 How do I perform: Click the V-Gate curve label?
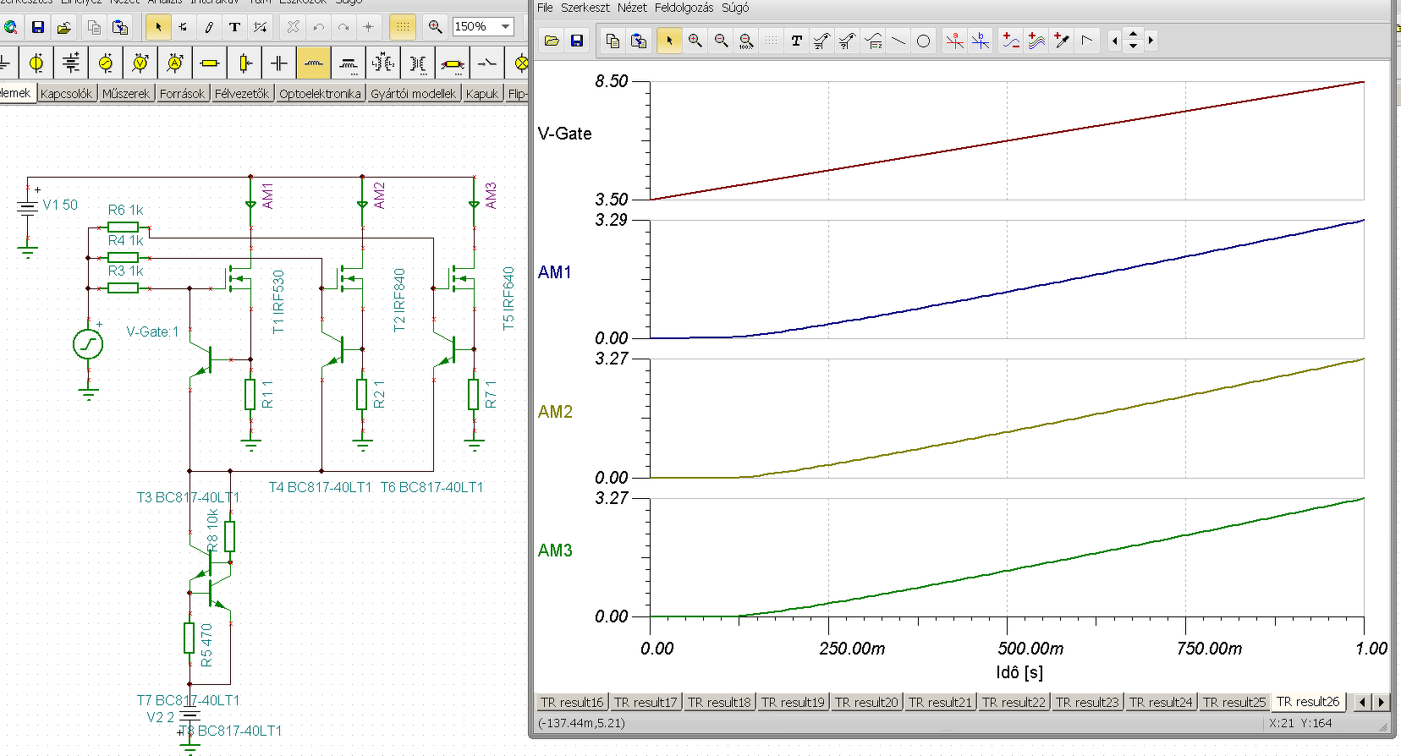564,134
